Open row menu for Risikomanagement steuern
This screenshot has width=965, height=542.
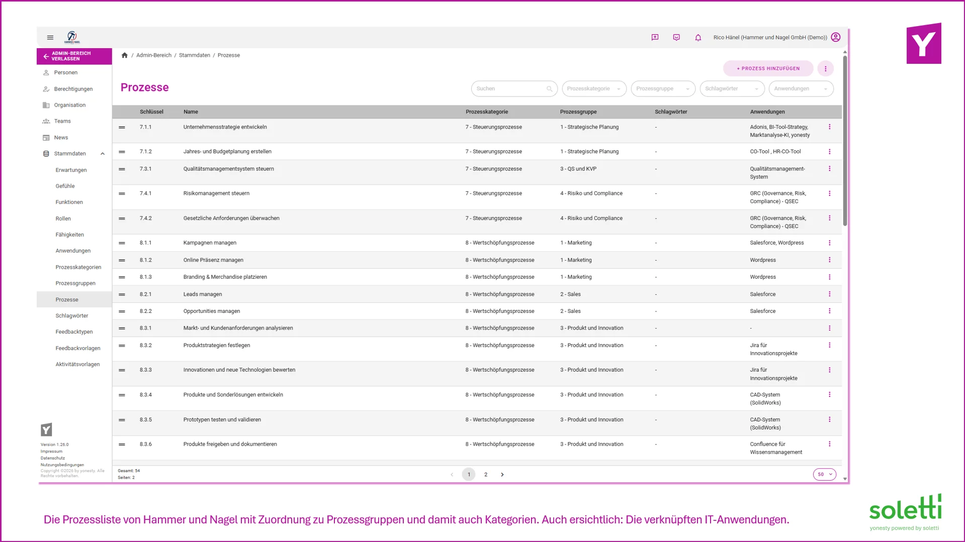click(830, 193)
